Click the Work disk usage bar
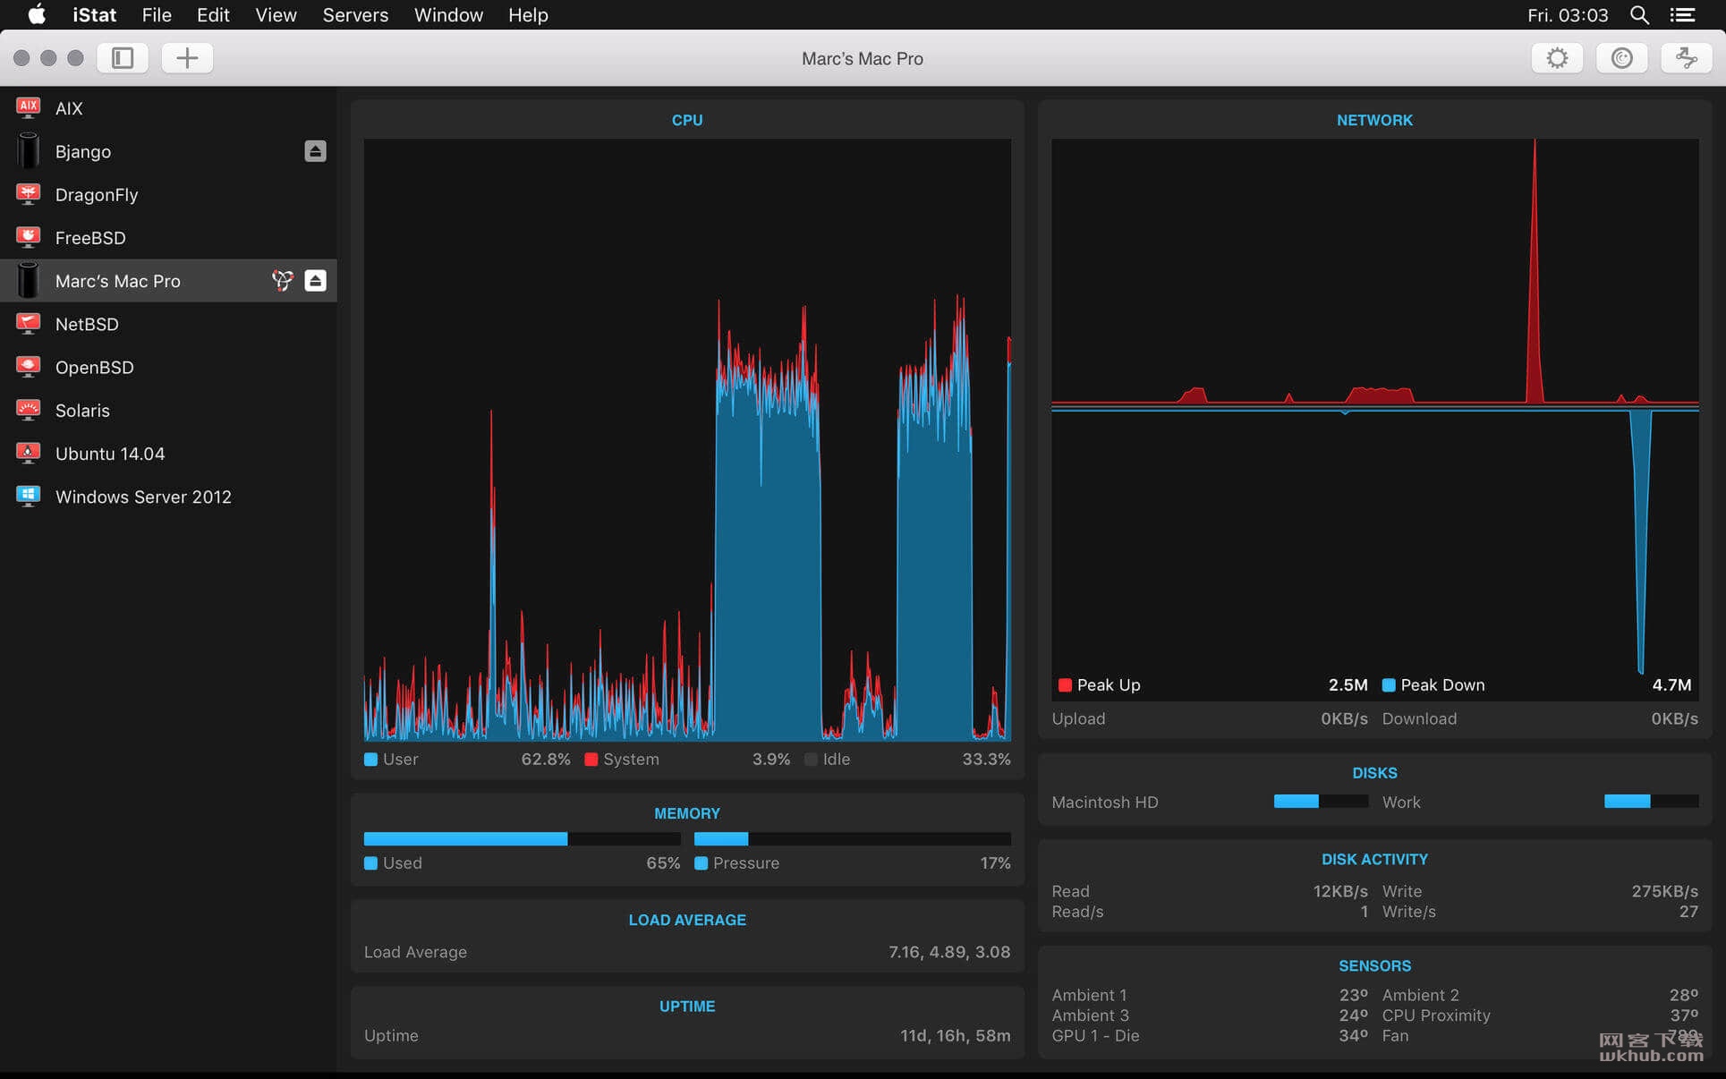Viewport: 1726px width, 1079px height. coord(1651,801)
